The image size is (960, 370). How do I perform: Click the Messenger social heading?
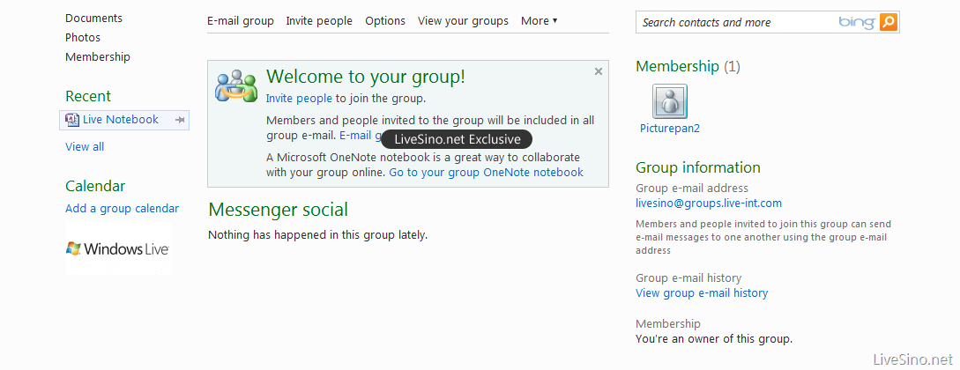[x=278, y=210]
